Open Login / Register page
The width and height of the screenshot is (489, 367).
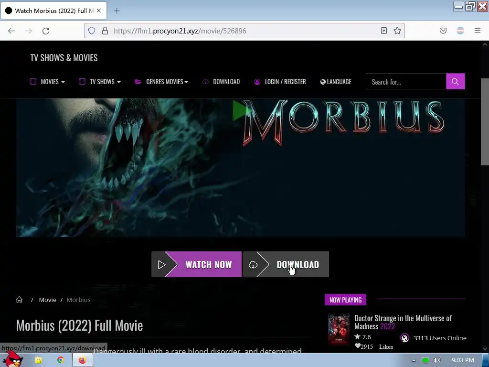pos(280,82)
